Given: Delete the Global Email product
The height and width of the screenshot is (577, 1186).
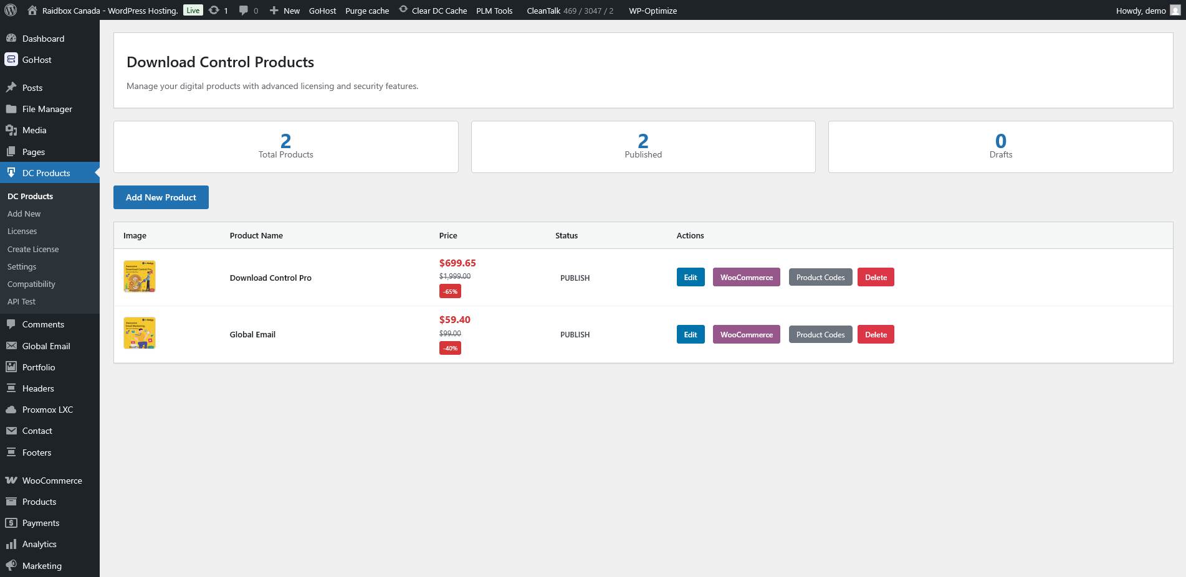Looking at the screenshot, I should point(876,334).
